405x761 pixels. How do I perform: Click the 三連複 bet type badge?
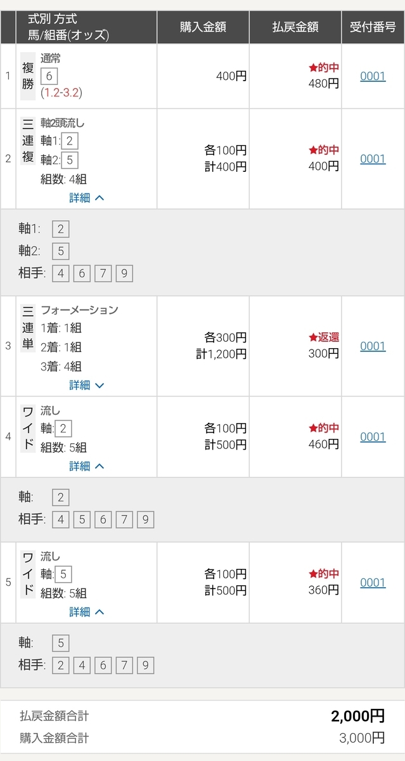click(x=29, y=141)
